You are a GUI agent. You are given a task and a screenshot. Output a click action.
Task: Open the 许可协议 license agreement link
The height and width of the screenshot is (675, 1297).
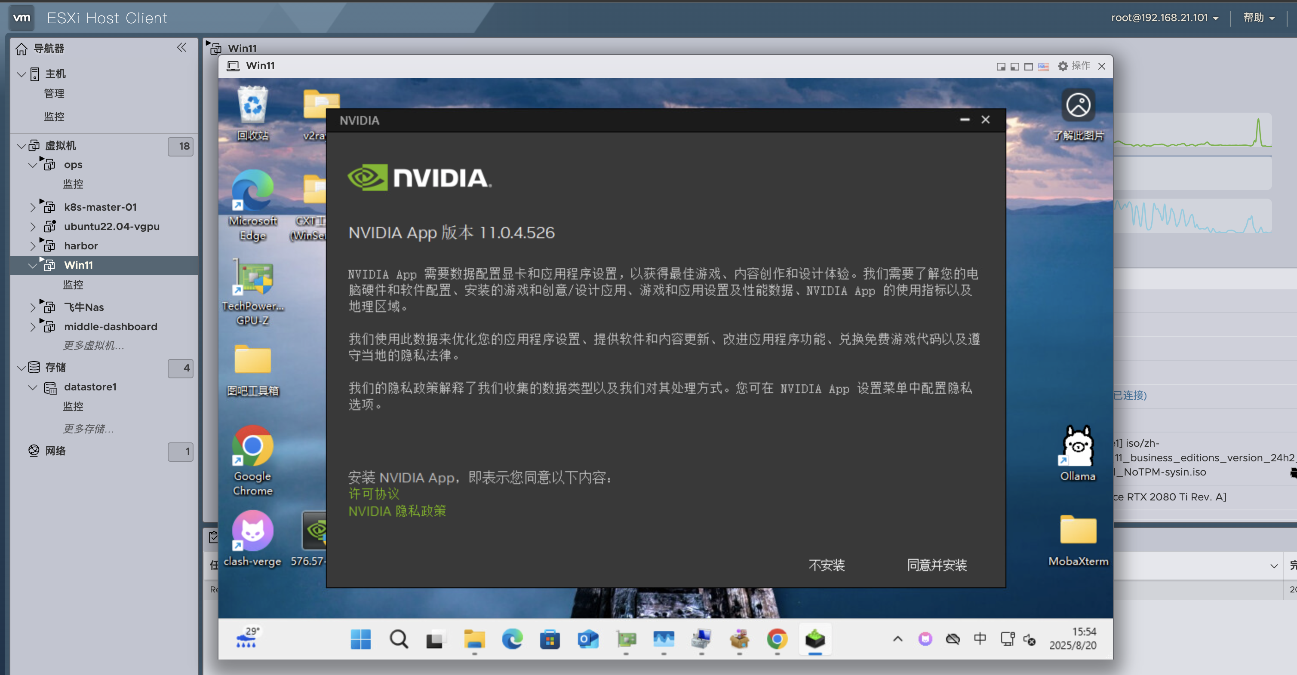[x=373, y=494]
